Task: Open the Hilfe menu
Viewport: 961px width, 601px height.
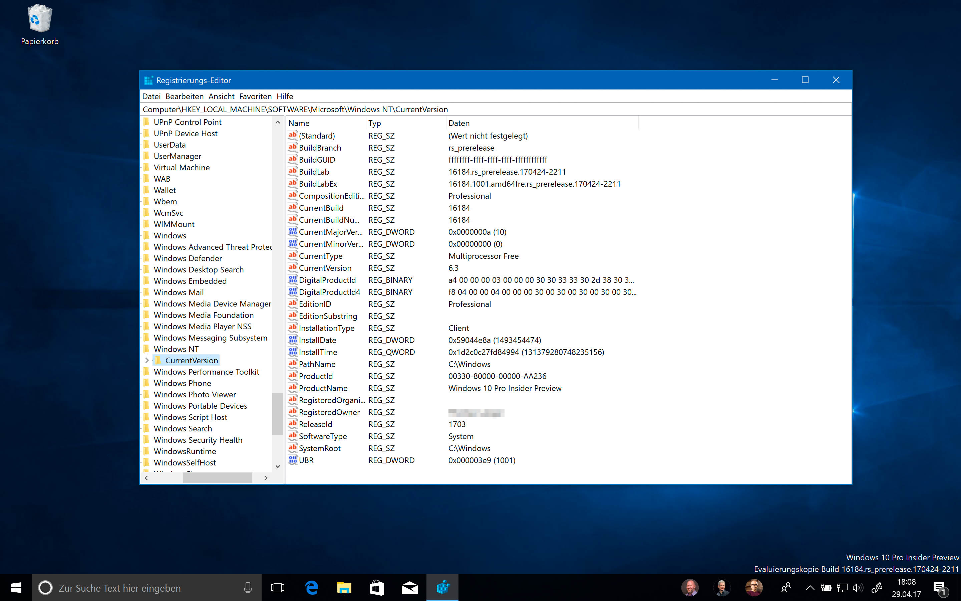Action: click(x=285, y=96)
